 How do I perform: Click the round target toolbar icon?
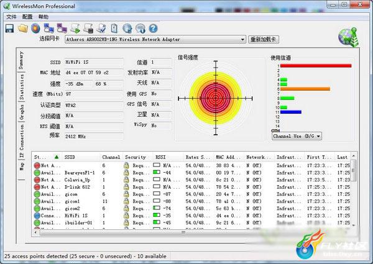click(x=35, y=29)
